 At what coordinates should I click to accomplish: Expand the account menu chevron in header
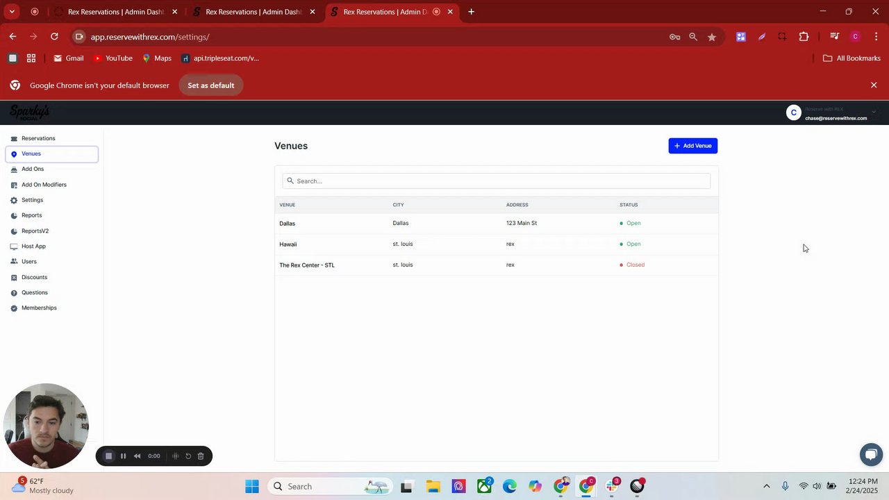click(874, 112)
